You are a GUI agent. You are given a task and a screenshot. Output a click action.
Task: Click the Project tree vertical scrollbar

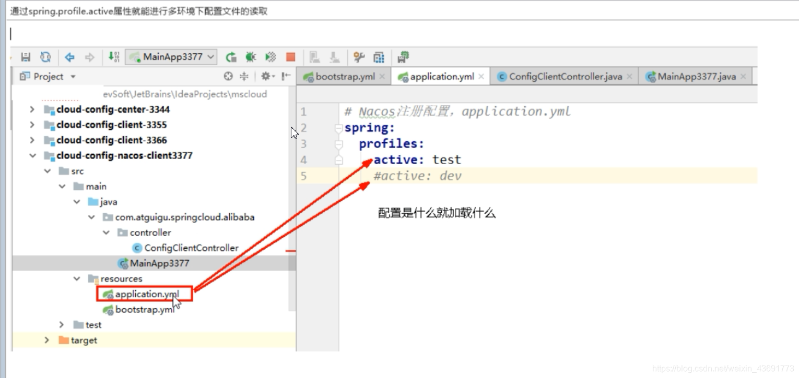tap(293, 198)
